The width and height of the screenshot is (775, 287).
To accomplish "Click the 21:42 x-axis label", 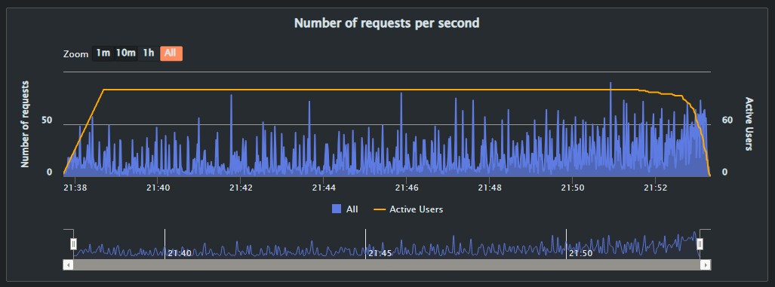I will [241, 188].
